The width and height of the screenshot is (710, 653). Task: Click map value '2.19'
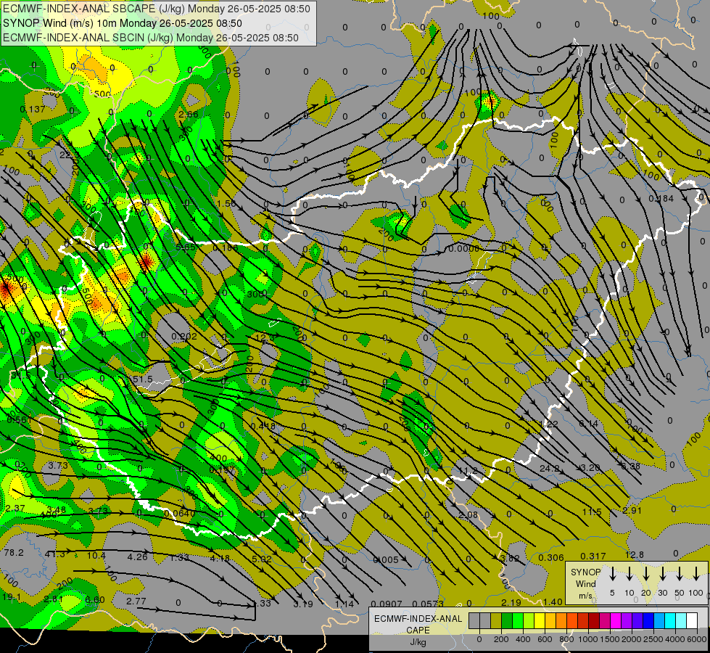click(x=511, y=602)
